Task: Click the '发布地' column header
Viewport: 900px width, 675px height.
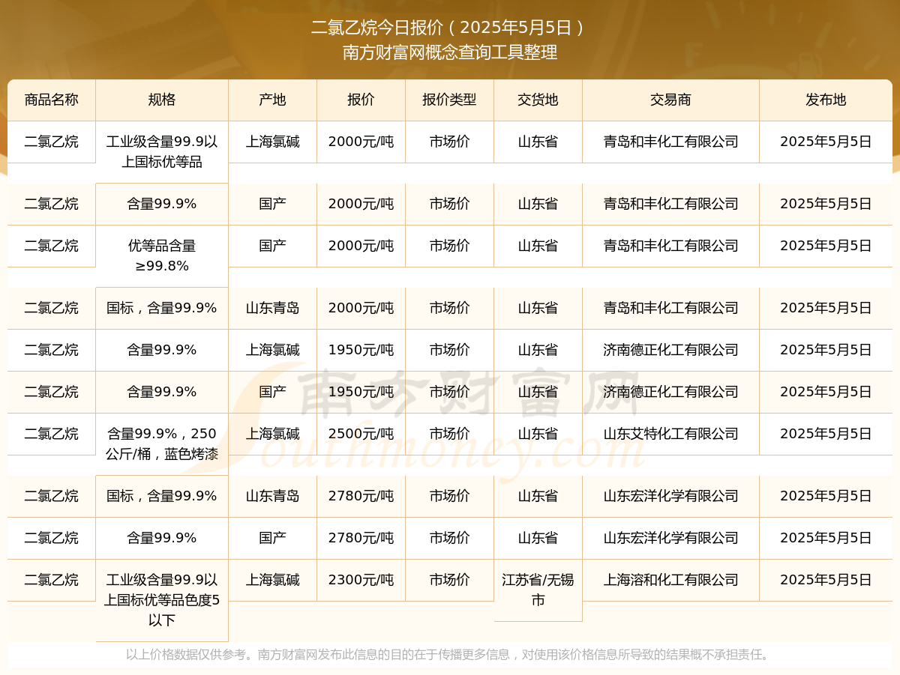Action: point(826,100)
